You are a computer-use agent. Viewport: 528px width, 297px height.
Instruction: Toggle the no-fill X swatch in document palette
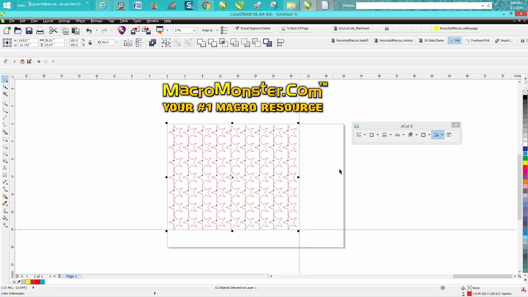pos(24,282)
